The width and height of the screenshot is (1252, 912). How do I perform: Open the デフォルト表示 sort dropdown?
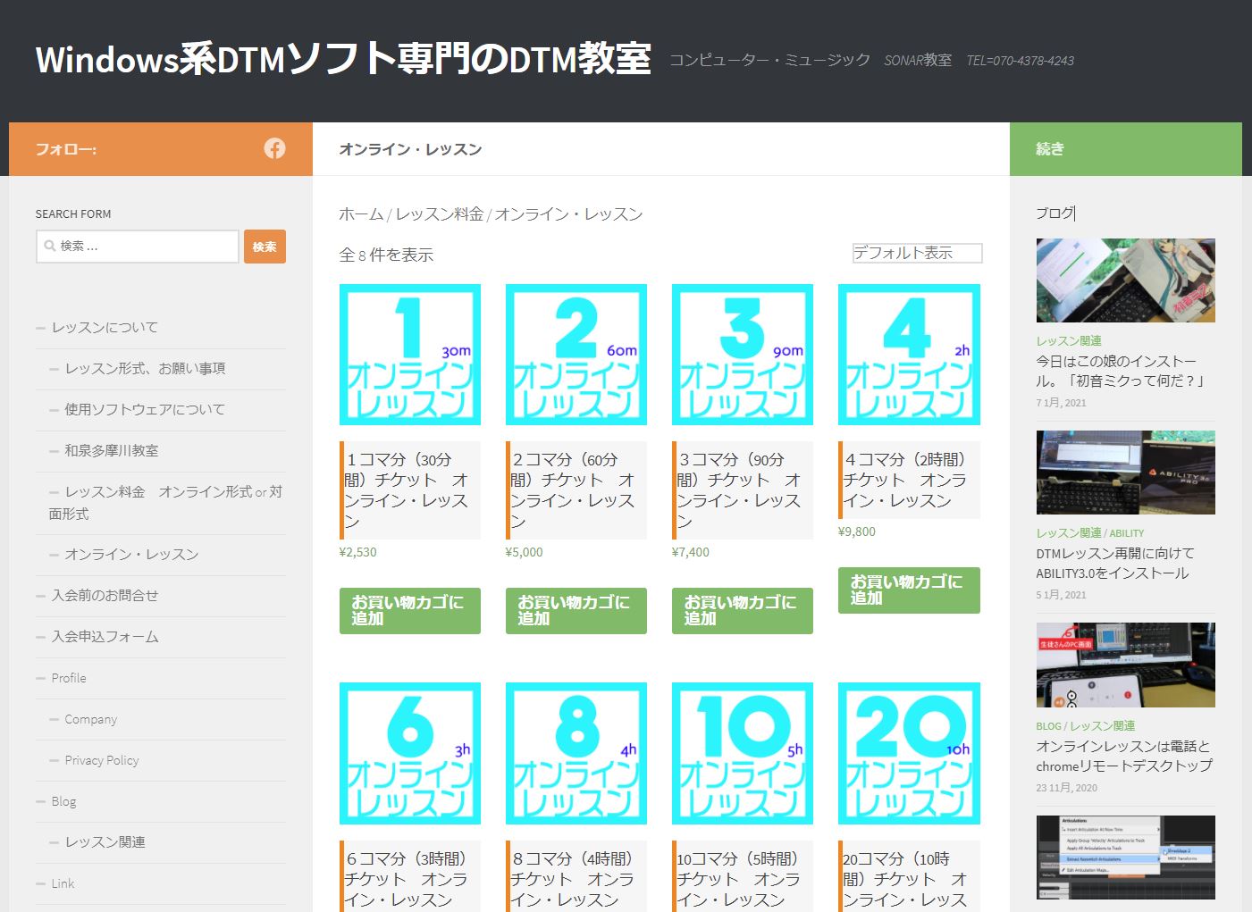(917, 254)
